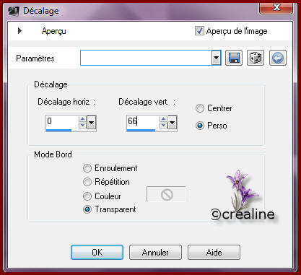The height and width of the screenshot is (275, 301).
Task: Click the Annuler button
Action: point(155,252)
